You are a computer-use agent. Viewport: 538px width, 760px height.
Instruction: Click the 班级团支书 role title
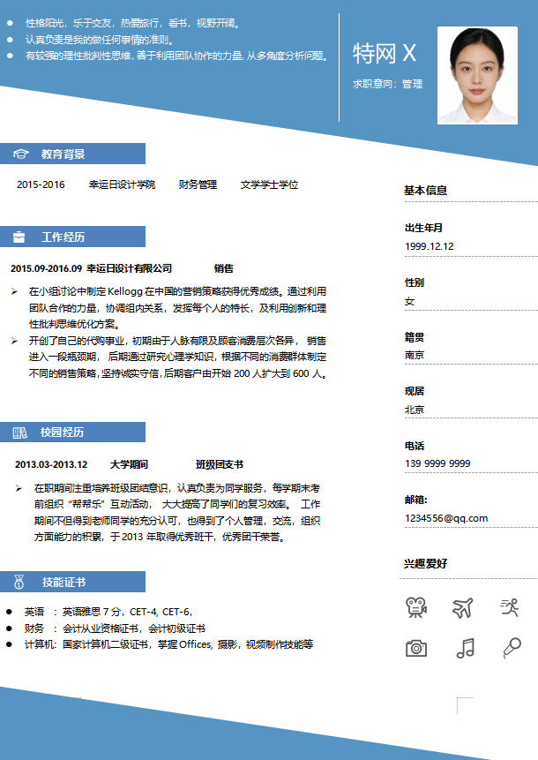pyautogui.click(x=220, y=464)
